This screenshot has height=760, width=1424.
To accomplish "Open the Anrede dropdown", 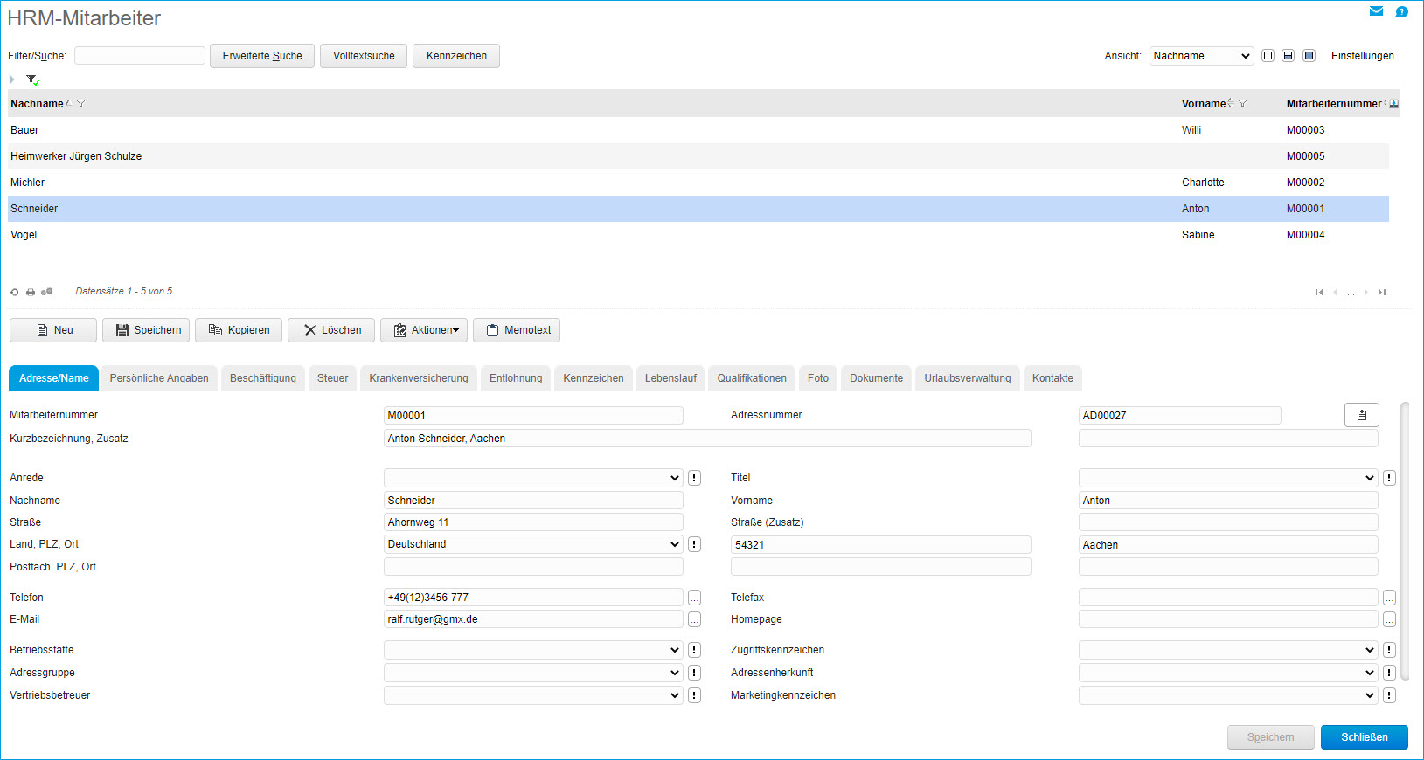I will tap(532, 478).
